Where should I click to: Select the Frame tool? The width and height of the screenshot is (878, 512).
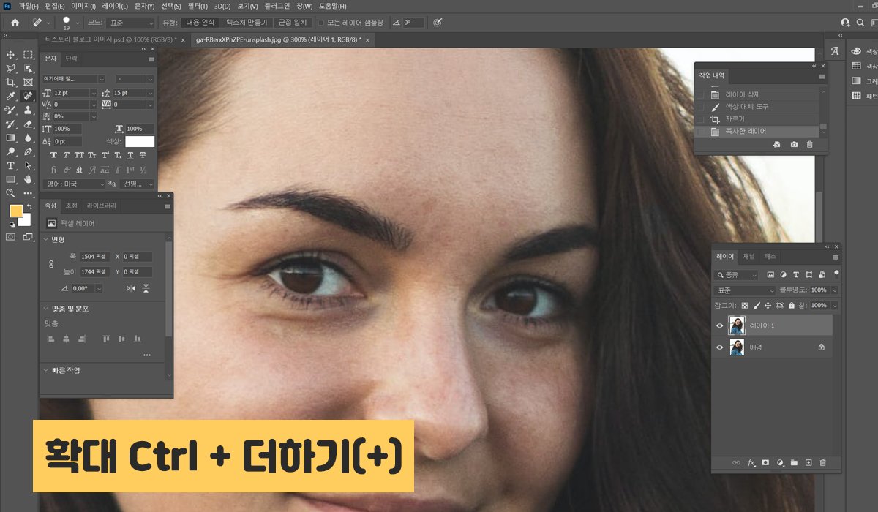coord(29,83)
